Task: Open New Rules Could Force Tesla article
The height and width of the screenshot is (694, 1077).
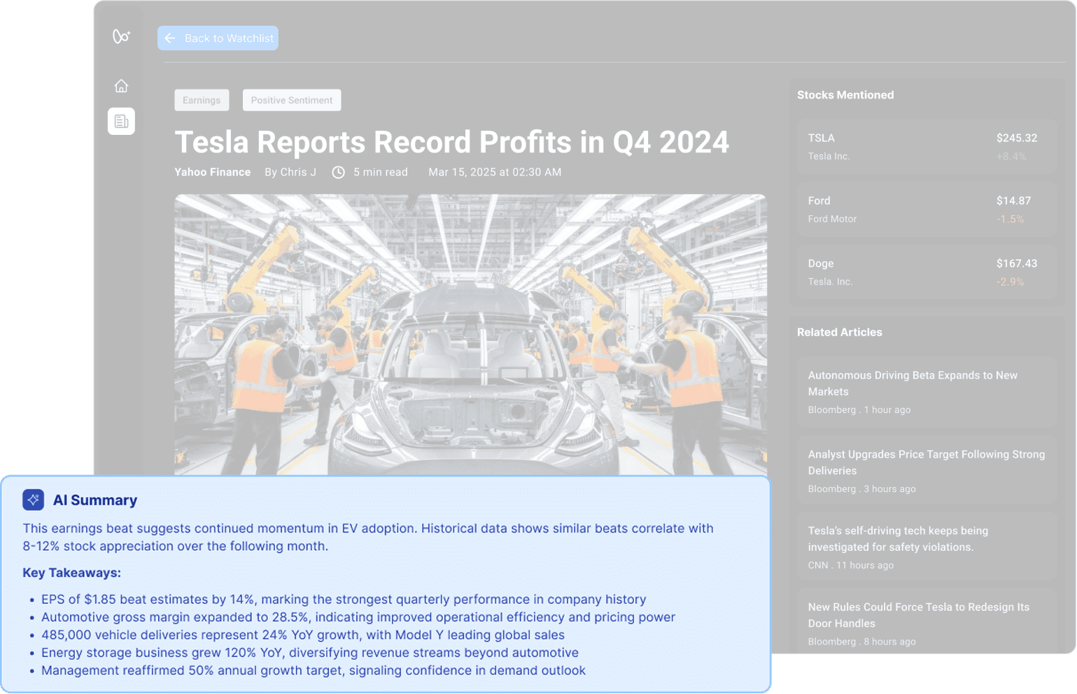Action: click(926, 622)
